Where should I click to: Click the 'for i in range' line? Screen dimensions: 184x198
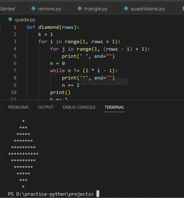pyautogui.click(x=79, y=42)
